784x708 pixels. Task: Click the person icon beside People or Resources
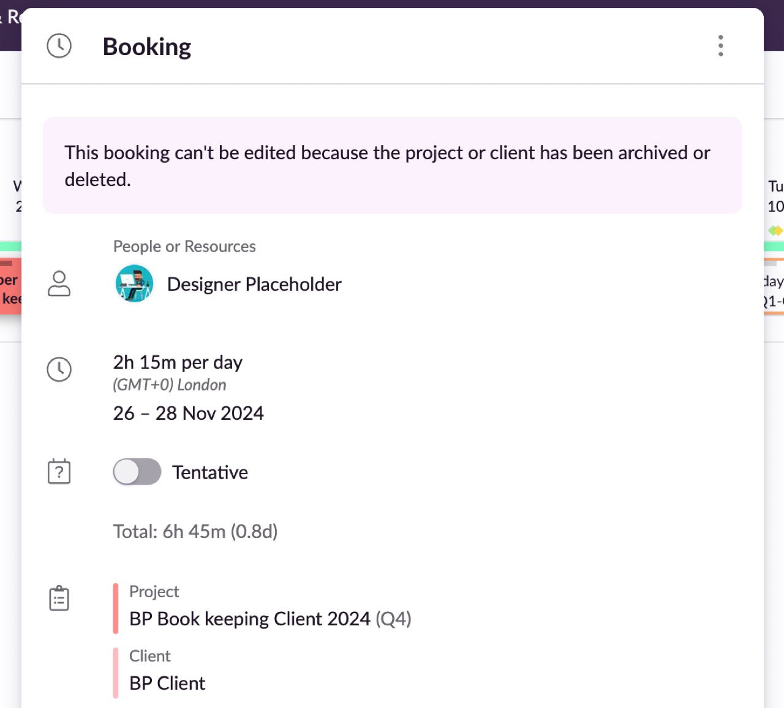[59, 284]
